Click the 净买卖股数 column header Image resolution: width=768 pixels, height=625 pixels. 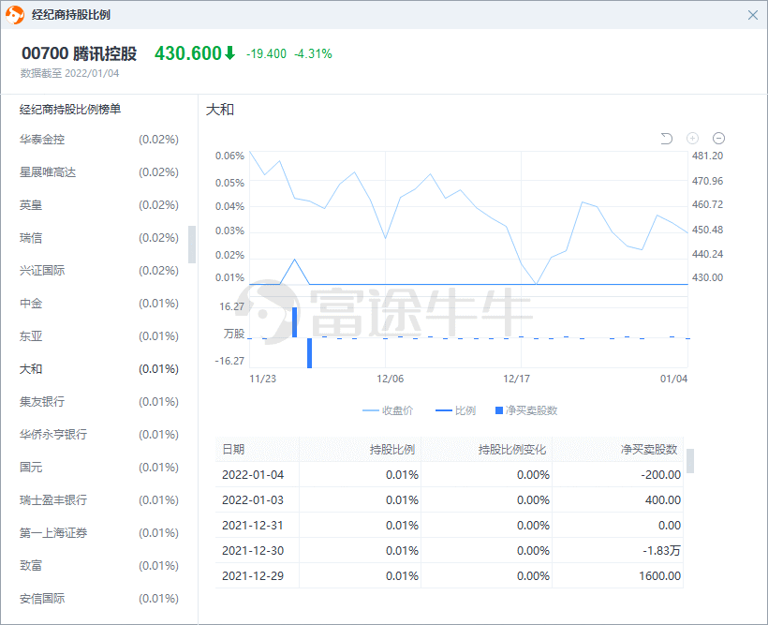tap(650, 449)
